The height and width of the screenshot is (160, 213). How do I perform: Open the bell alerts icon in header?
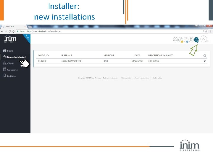pos(175,40)
